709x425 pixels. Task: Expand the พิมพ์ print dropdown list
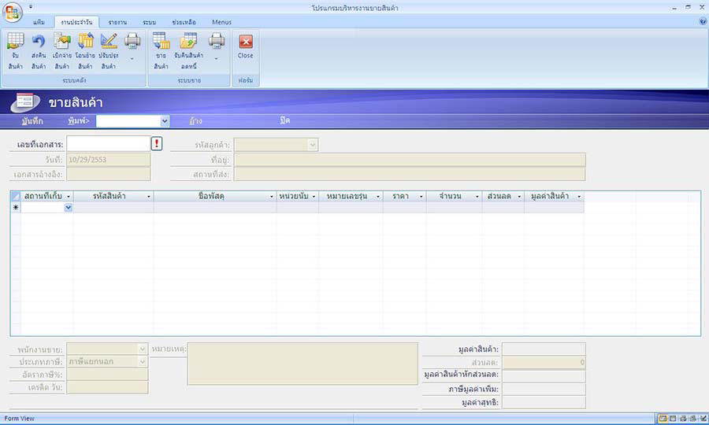(x=165, y=121)
